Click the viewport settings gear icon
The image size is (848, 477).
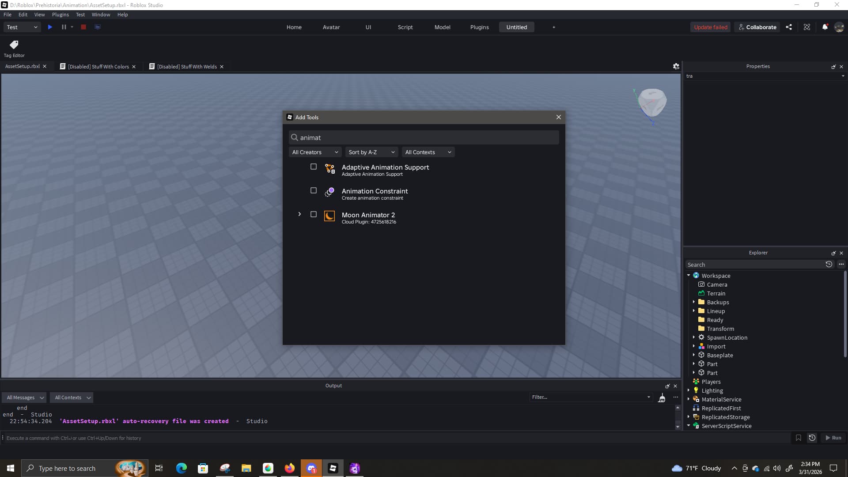coord(676,66)
